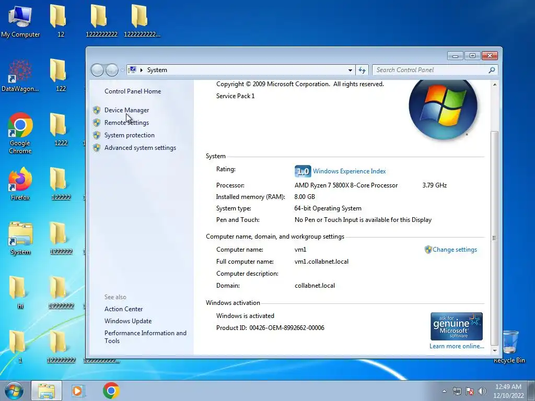535x401 pixels.
Task: Click the 1.0 Windows Experience rating badge
Action: pos(303,171)
